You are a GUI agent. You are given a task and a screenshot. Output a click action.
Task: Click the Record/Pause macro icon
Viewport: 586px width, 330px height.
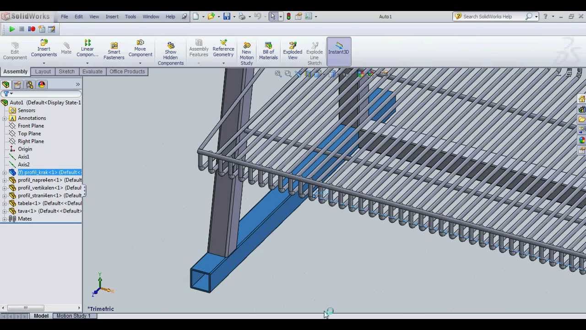click(x=32, y=29)
